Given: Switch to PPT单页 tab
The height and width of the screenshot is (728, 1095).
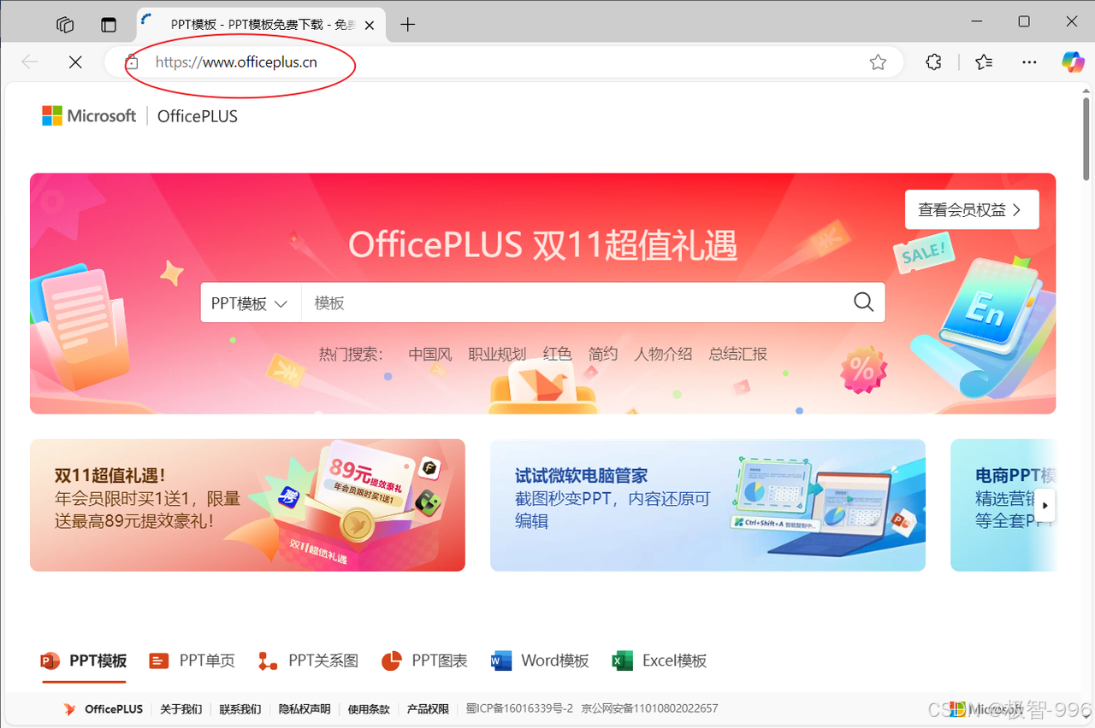Looking at the screenshot, I should click(192, 660).
